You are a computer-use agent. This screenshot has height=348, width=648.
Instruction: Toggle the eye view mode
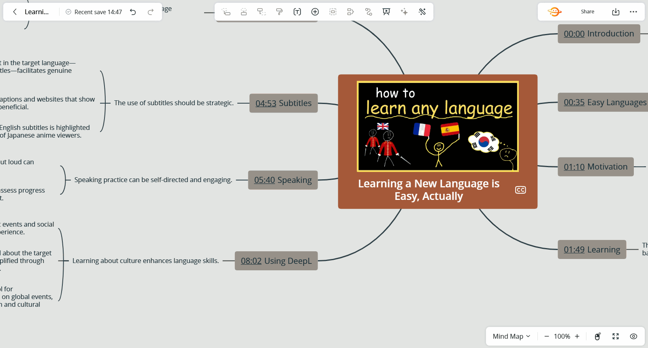coord(633,336)
